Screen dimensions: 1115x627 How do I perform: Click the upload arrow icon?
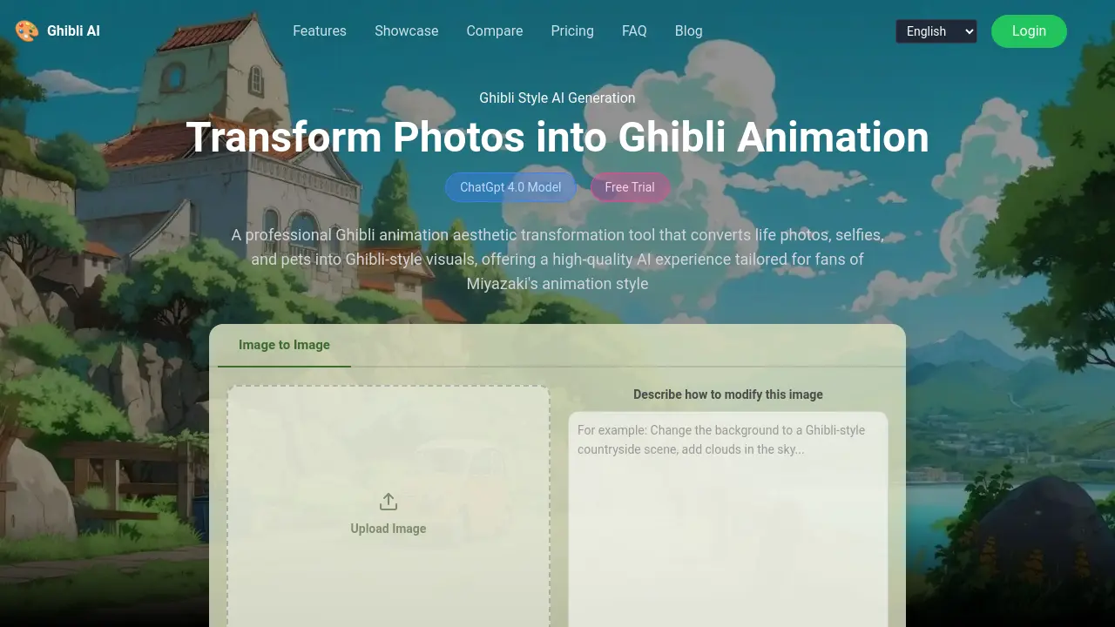pyautogui.click(x=389, y=502)
